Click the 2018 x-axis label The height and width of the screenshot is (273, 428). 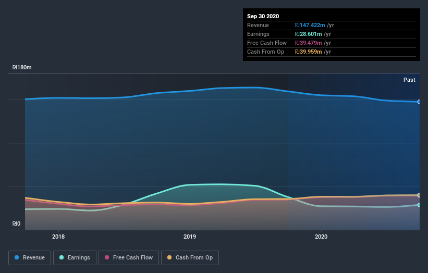tap(58, 237)
